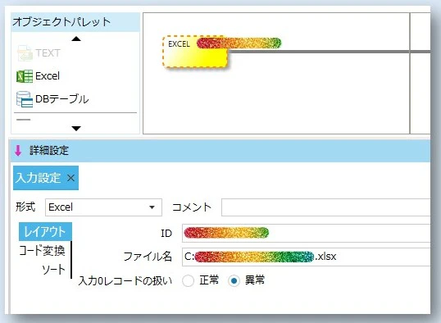This screenshot has height=323, width=441.
Task: Pick the Excel object icon in palette
Action: coord(25,76)
